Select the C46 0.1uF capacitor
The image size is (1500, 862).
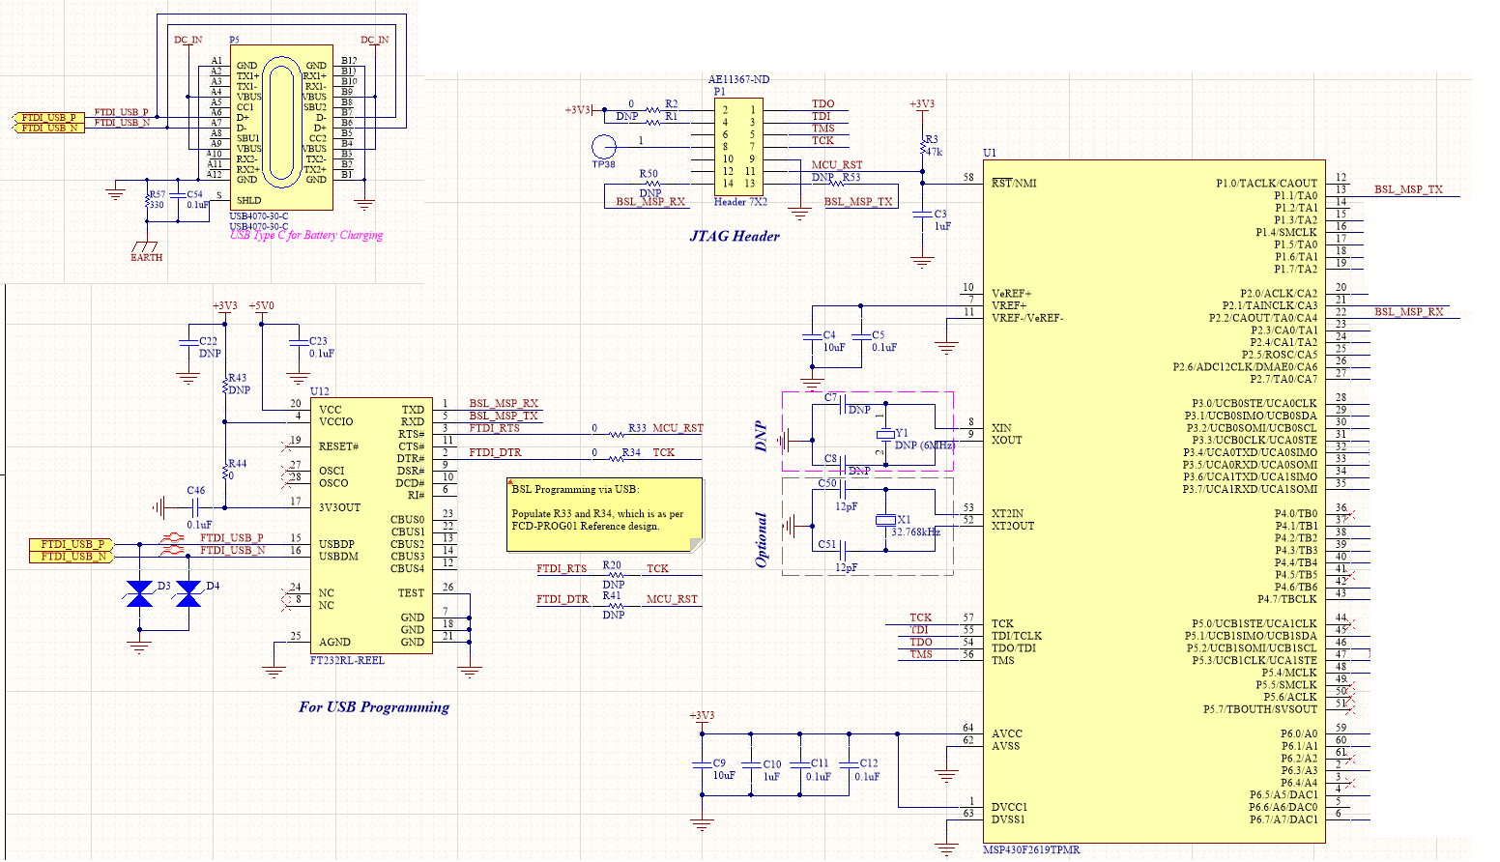[x=196, y=507]
